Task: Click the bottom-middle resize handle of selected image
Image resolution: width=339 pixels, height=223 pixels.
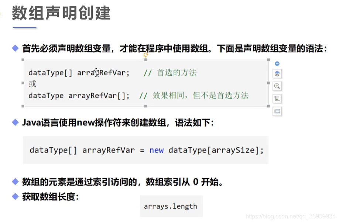Action: (146, 106)
